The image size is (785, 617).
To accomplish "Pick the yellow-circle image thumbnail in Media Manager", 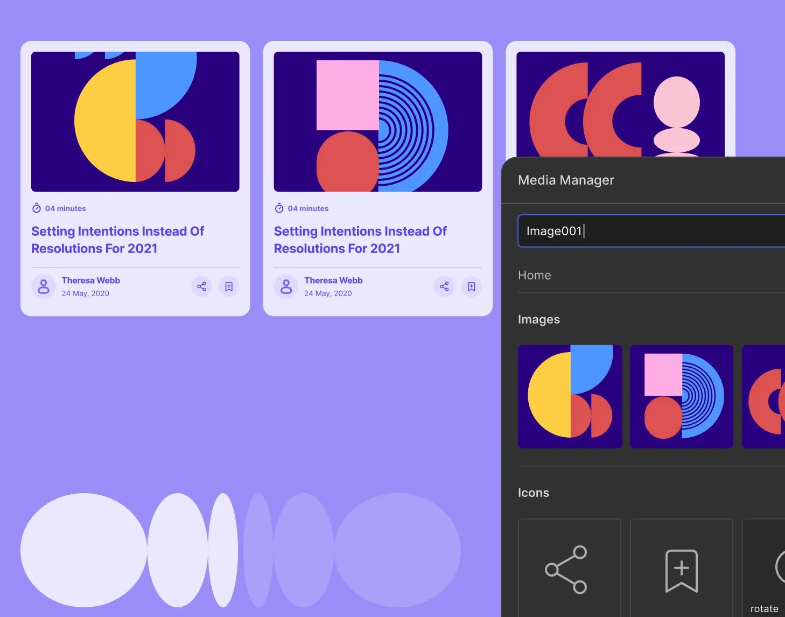I will pyautogui.click(x=570, y=397).
